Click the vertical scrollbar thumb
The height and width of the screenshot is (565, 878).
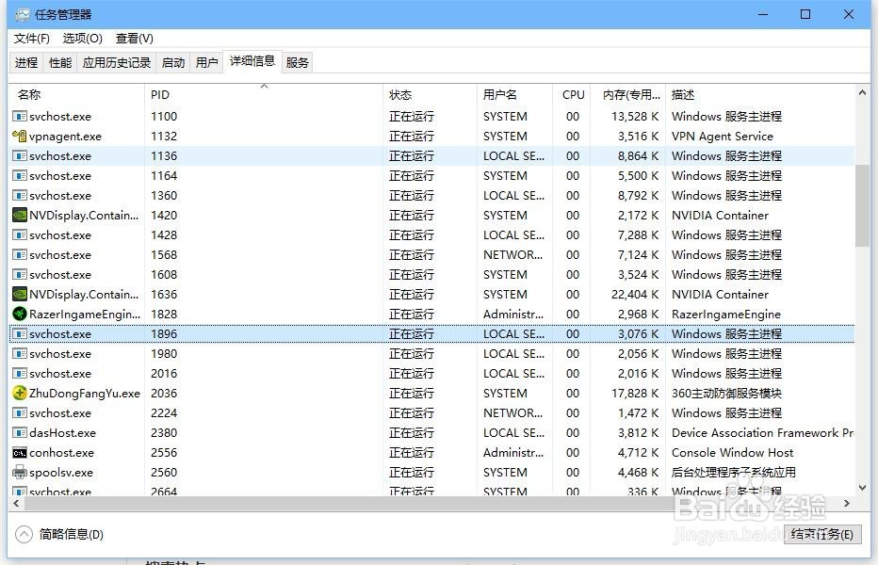click(x=862, y=205)
